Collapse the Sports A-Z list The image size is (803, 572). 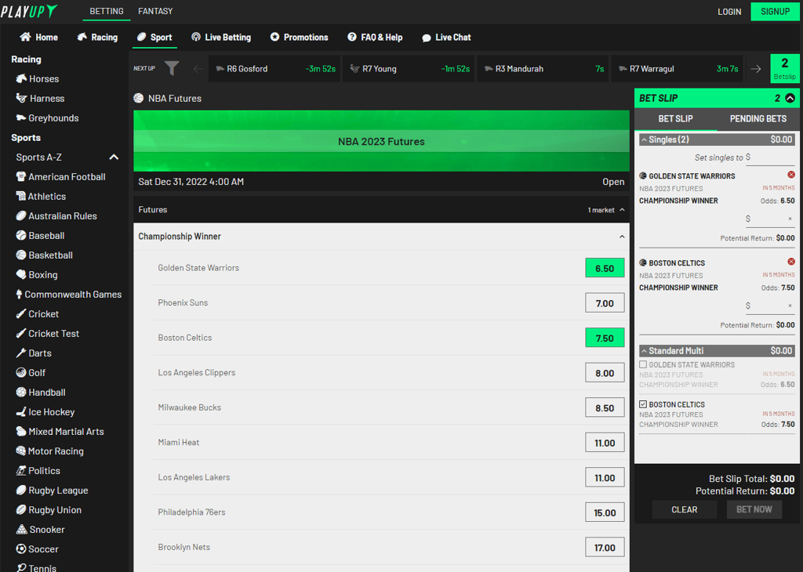pos(114,157)
